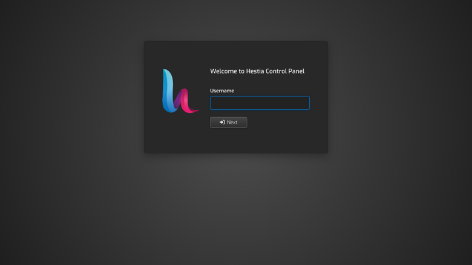The width and height of the screenshot is (472, 265).
Task: Click the word Next inside the button
Action: (x=232, y=123)
